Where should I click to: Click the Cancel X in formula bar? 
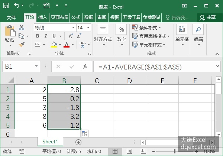click(58, 66)
